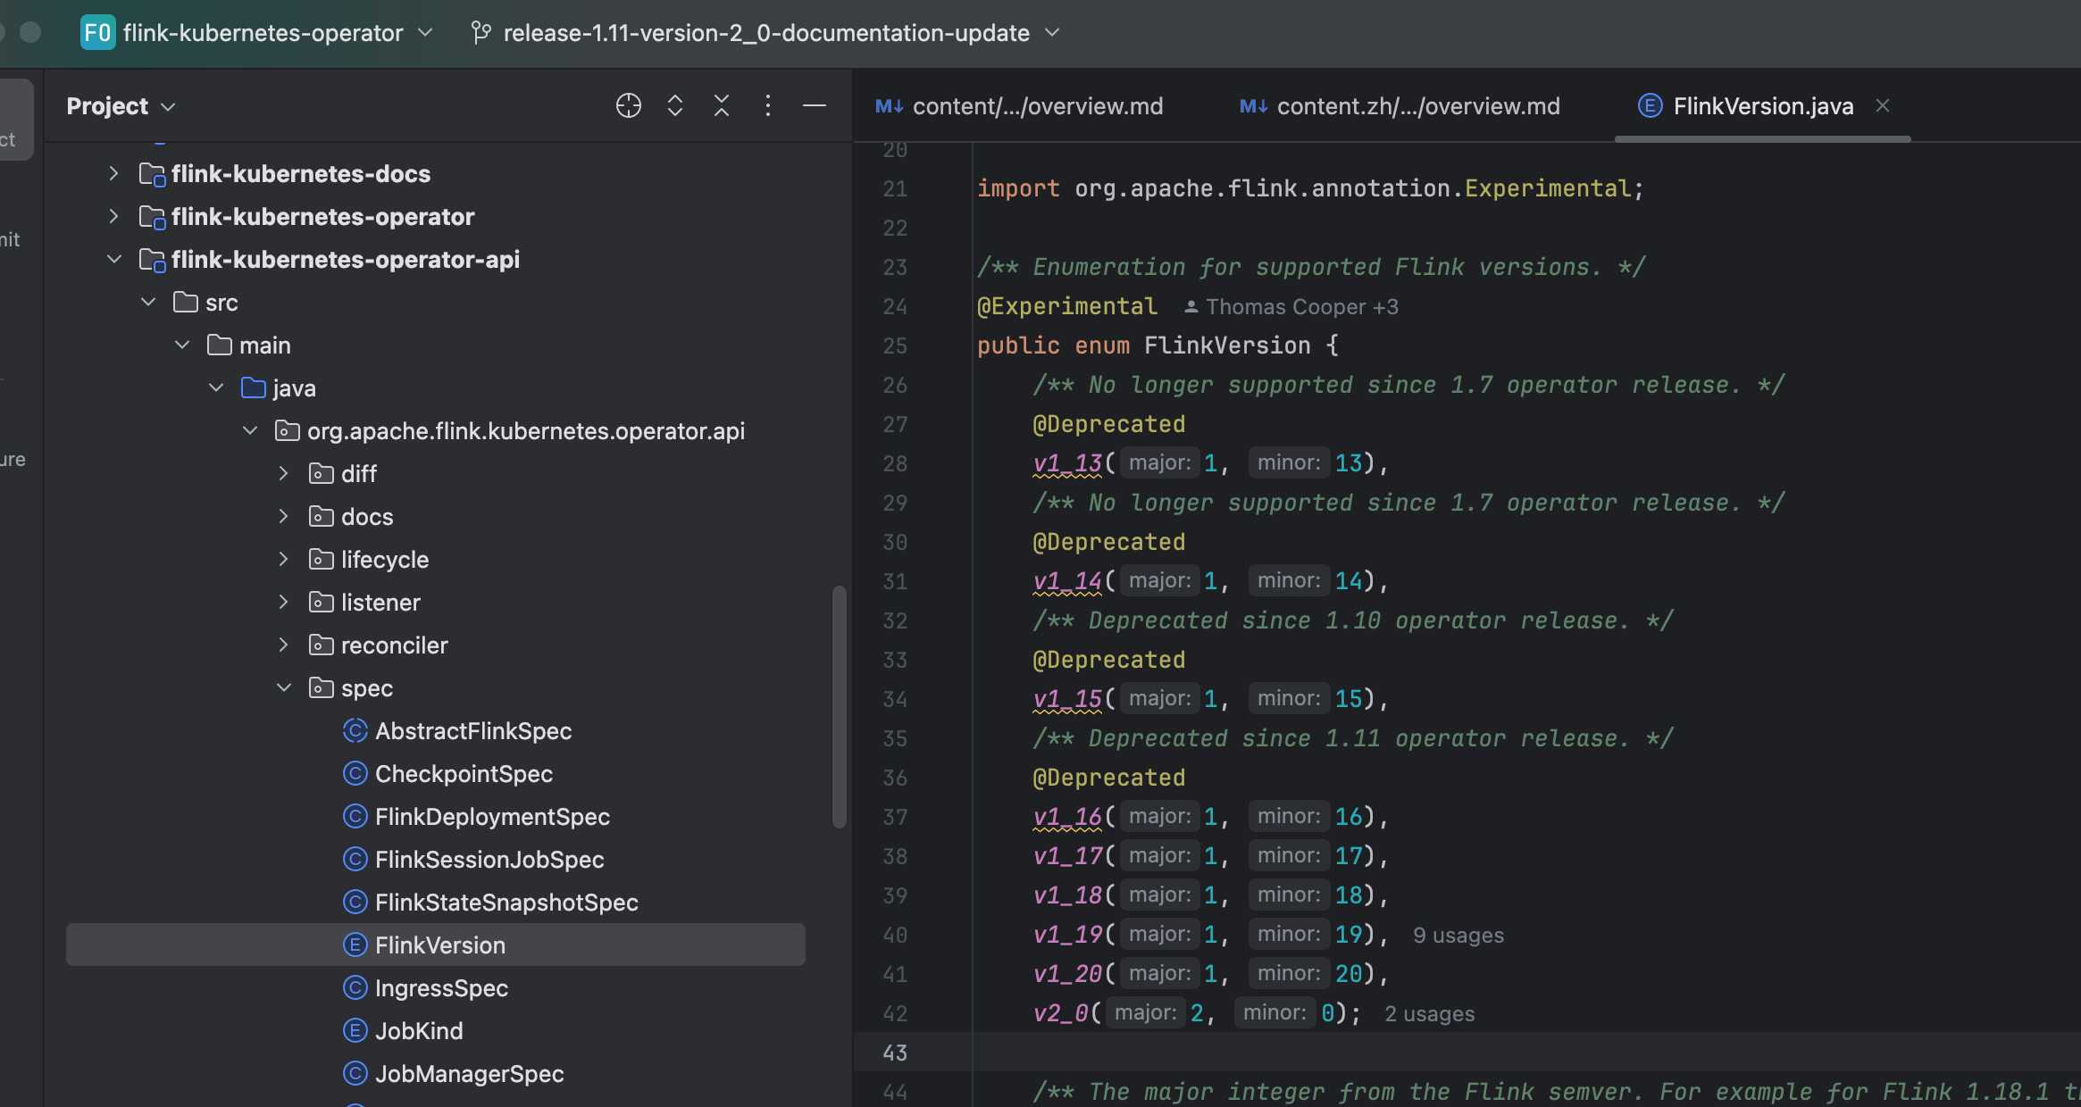Viewport: 2081px width, 1107px height.
Task: Hide the Project tool window with minus icon
Action: click(x=814, y=105)
